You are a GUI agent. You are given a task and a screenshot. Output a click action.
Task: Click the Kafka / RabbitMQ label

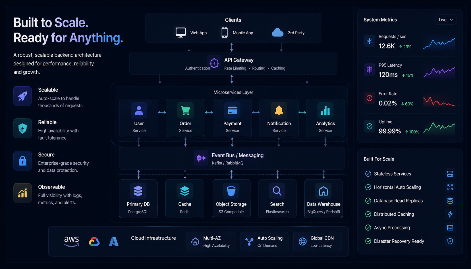[227, 163]
